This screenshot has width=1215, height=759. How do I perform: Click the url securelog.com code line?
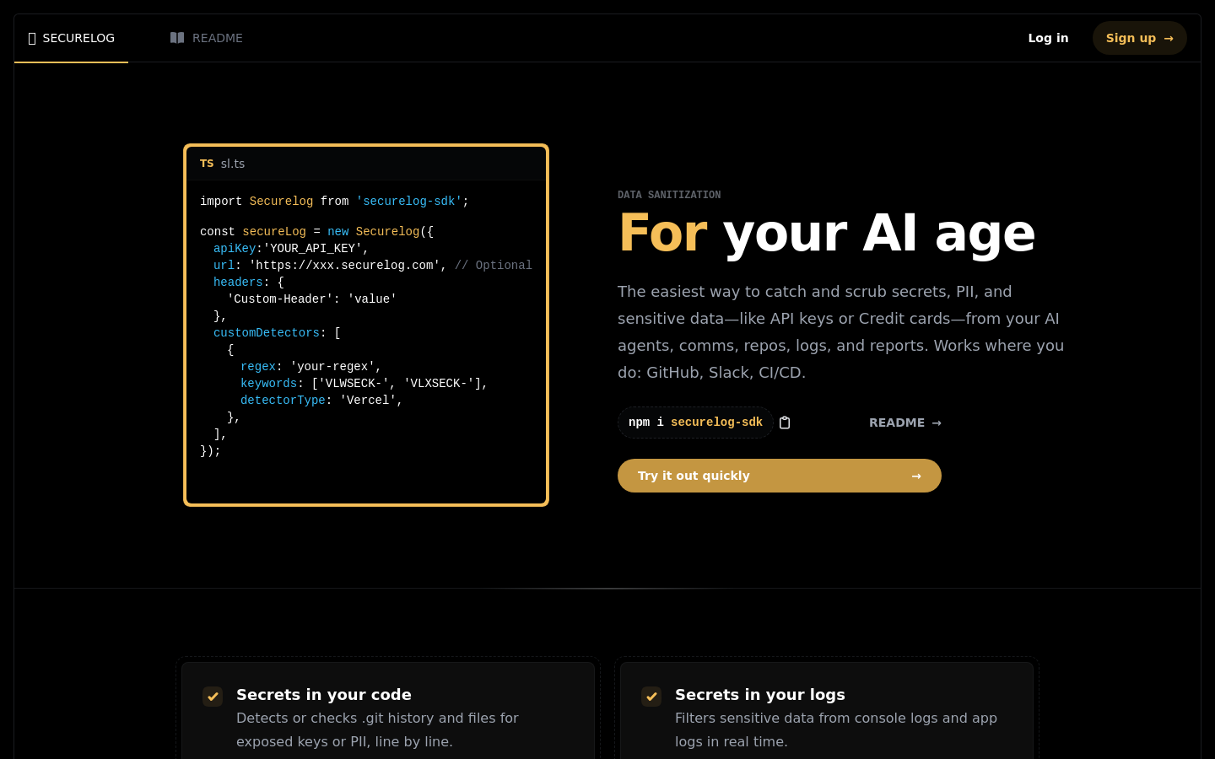pyautogui.click(x=373, y=266)
